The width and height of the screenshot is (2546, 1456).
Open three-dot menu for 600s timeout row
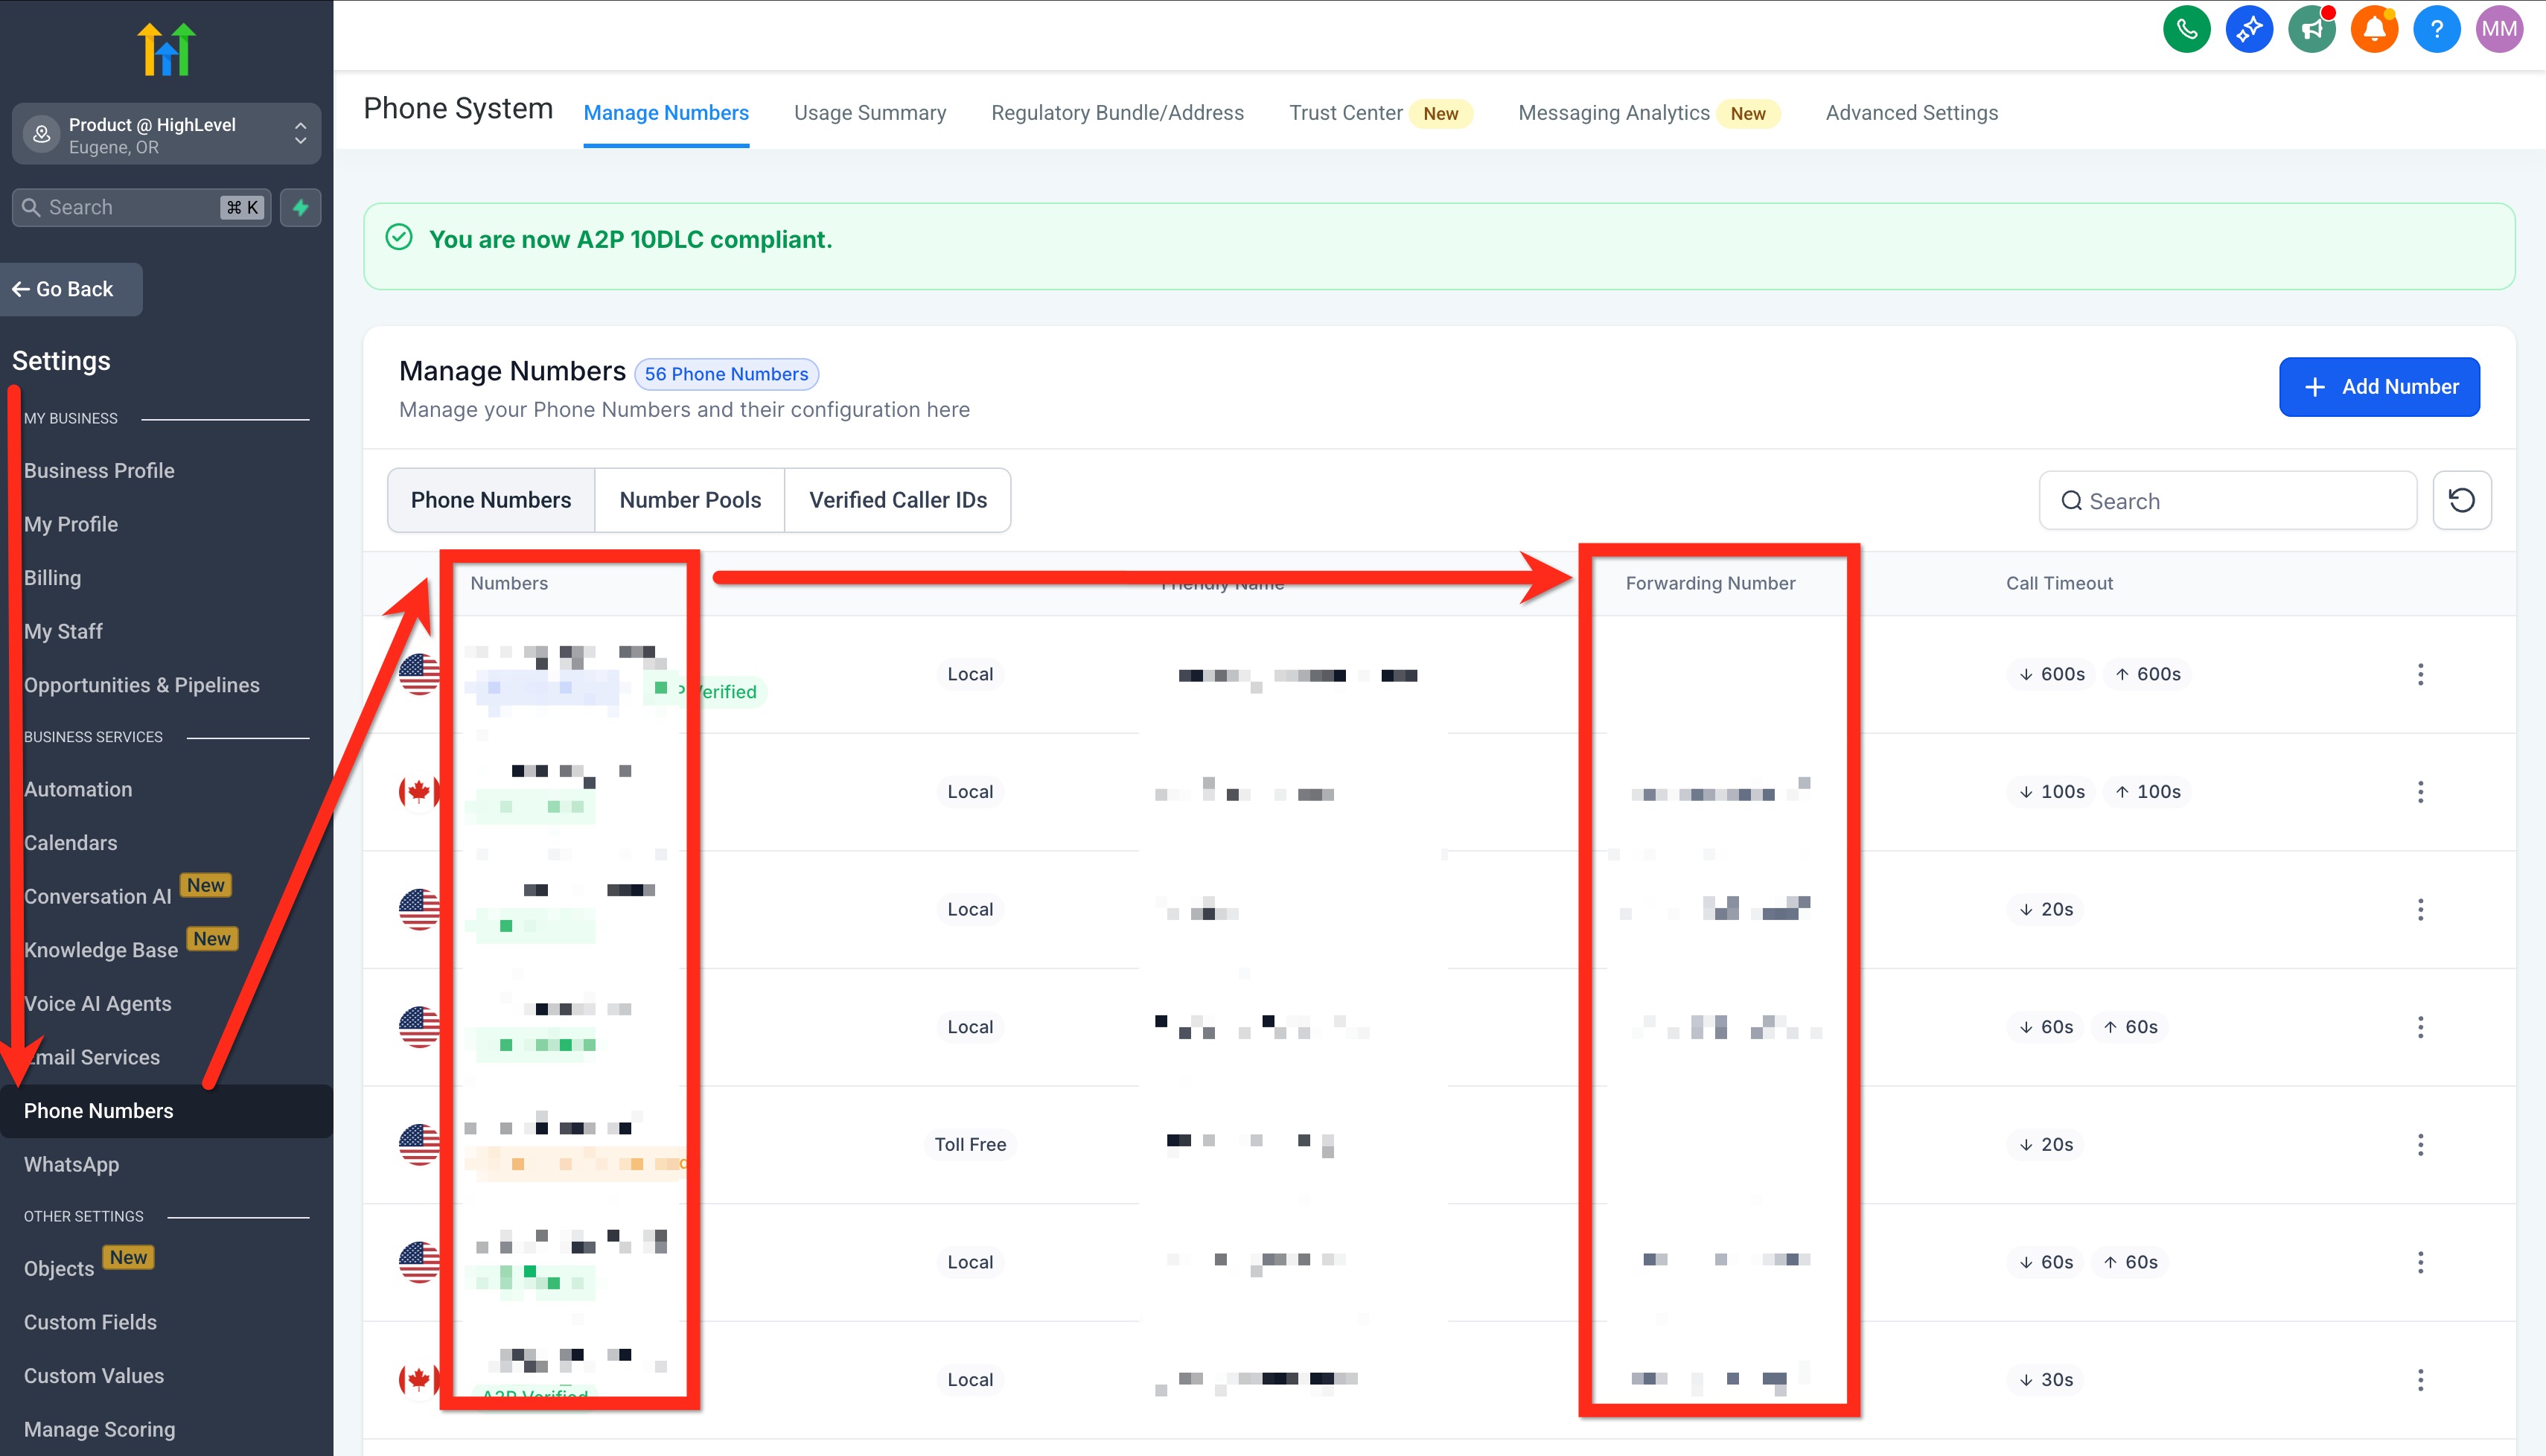click(2420, 674)
